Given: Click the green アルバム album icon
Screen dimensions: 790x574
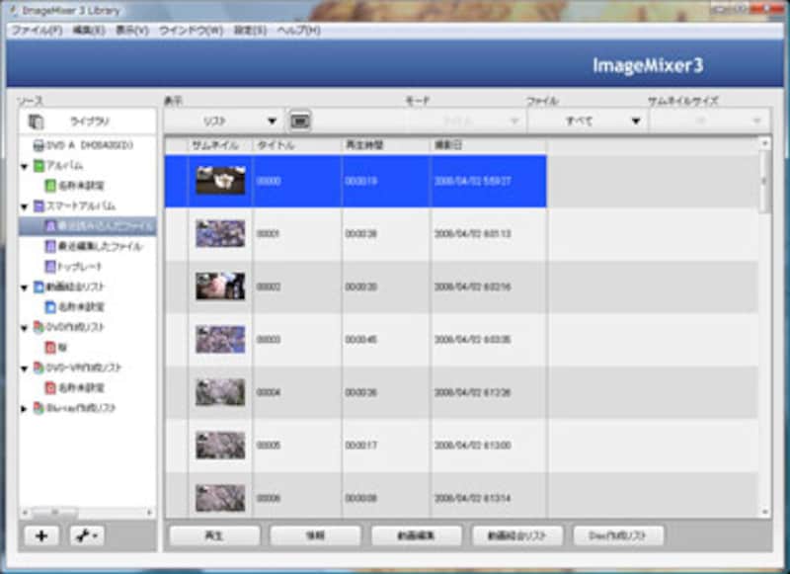Looking at the screenshot, I should [x=38, y=165].
